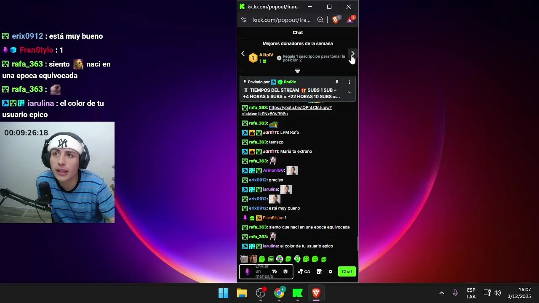
Task: Click the system tray microphone icon
Action: 455,293
